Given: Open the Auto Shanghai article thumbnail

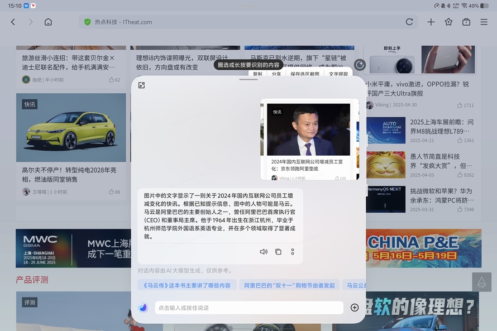Looking at the screenshot, I should (386, 131).
